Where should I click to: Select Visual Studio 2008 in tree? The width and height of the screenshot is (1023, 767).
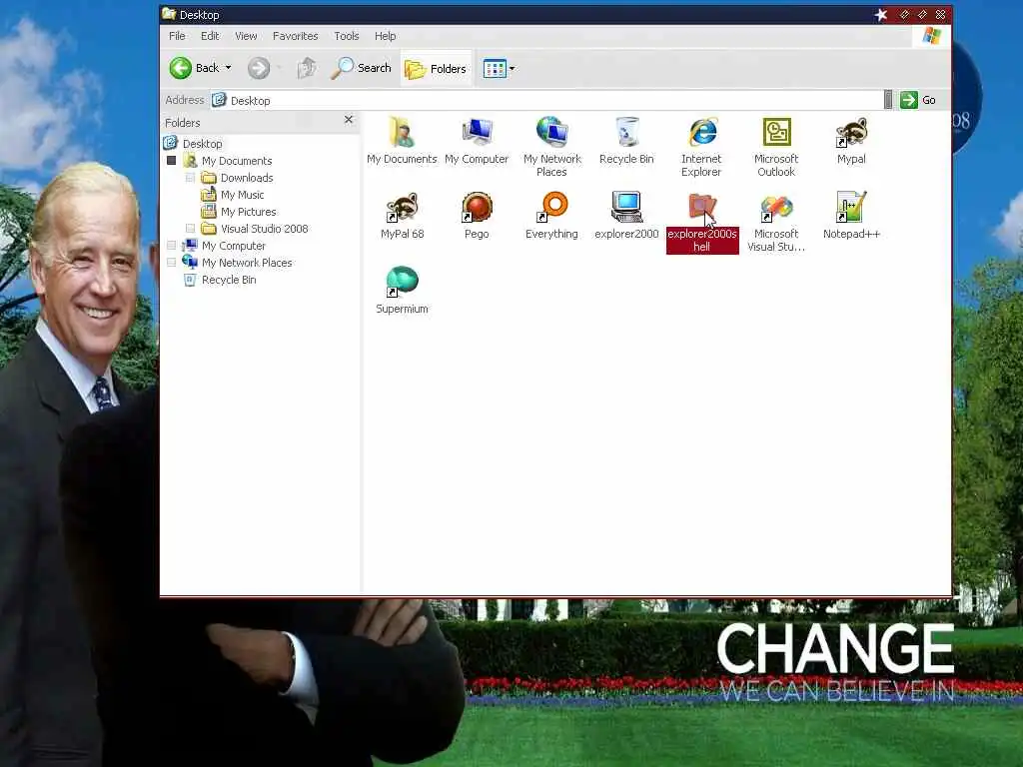[x=264, y=229]
